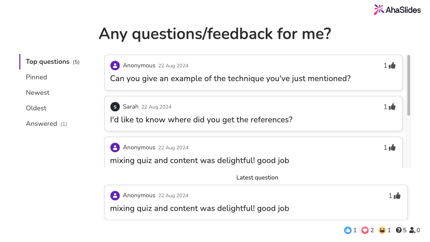
Task: Open the question about where references came from
Action: [x=201, y=120]
